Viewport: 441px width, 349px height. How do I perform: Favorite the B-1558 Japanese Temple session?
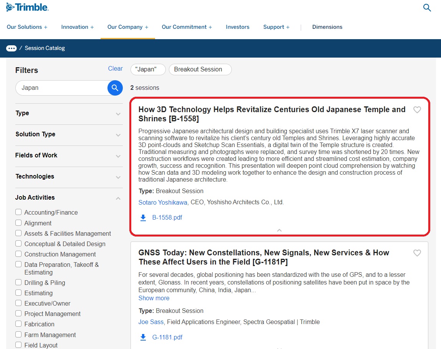tap(417, 110)
